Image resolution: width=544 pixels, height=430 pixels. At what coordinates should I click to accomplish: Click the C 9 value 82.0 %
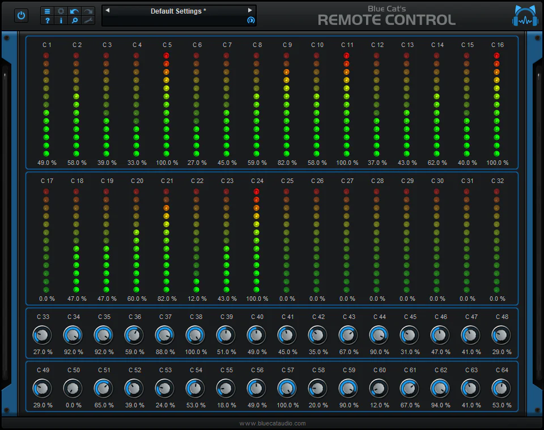[x=287, y=163]
